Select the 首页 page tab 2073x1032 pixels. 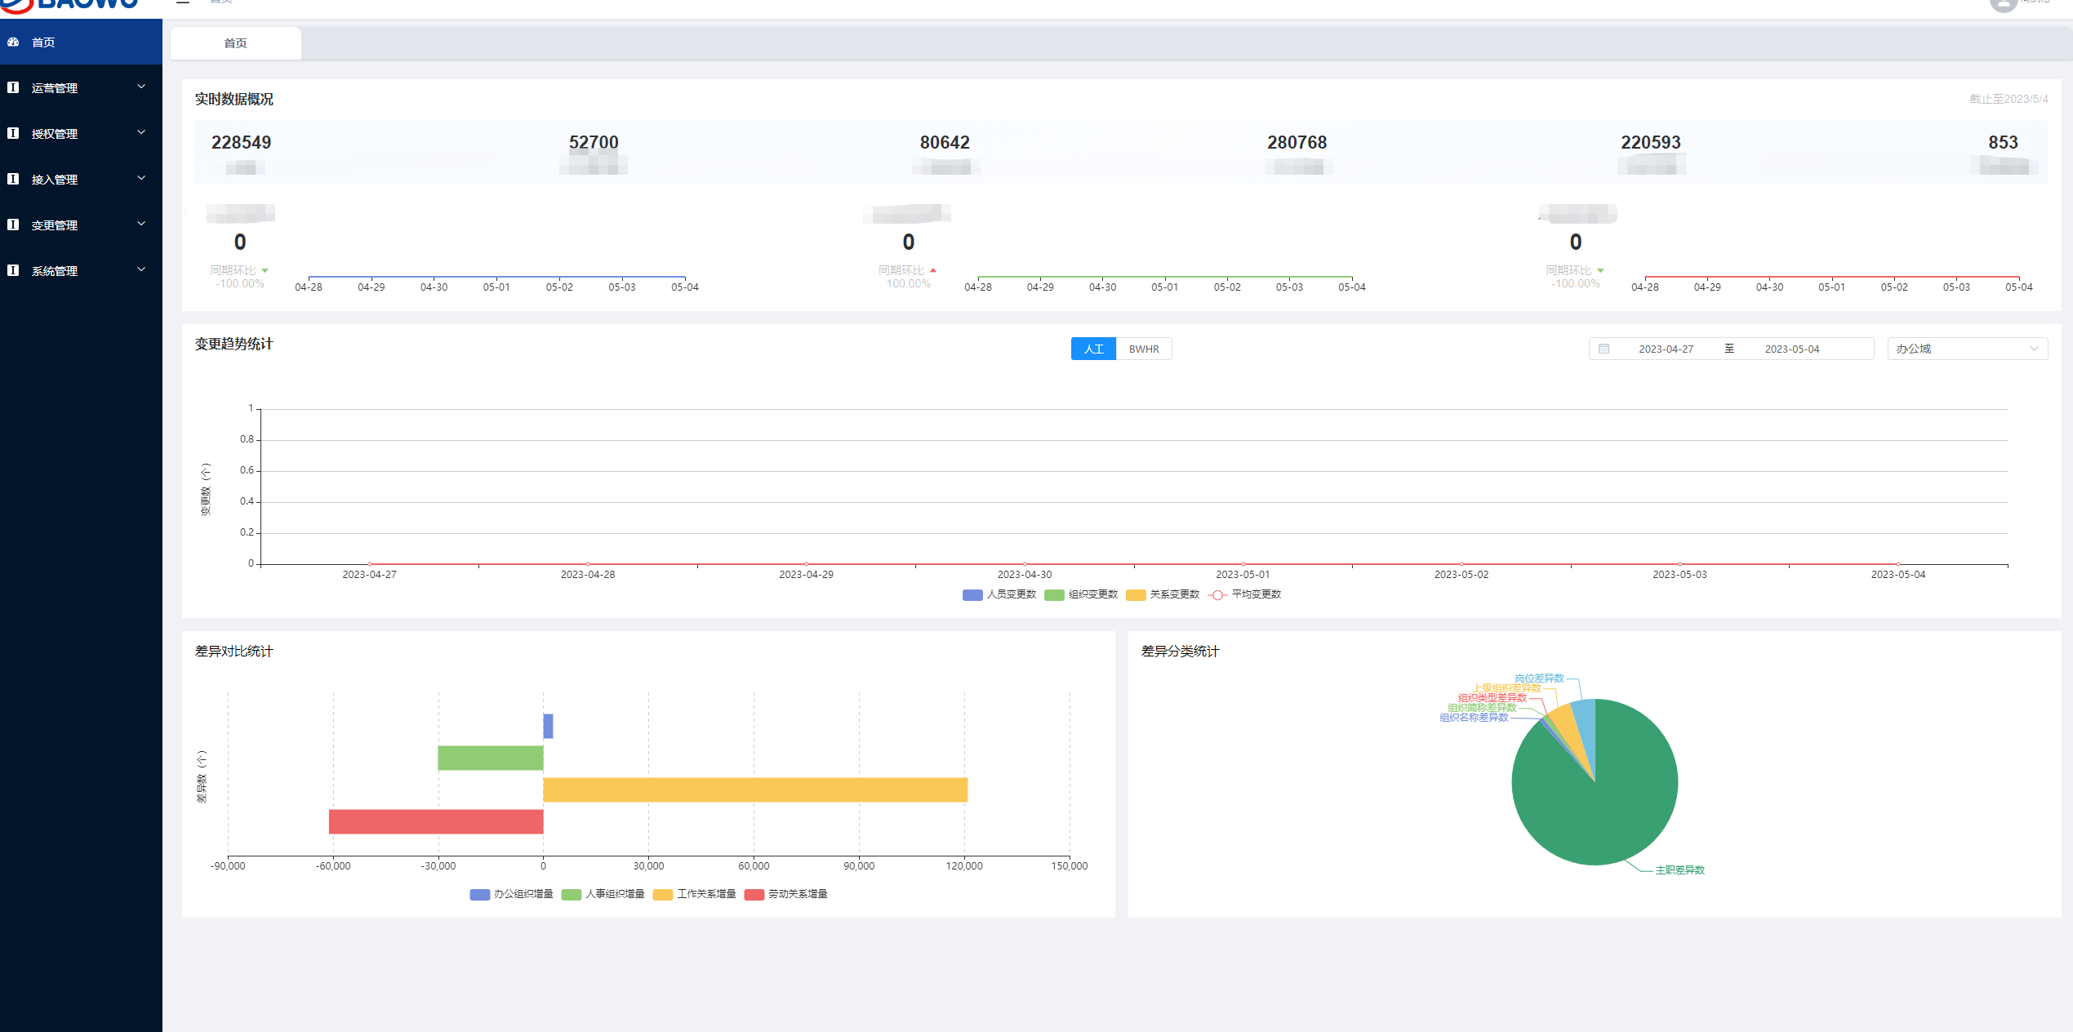[235, 43]
